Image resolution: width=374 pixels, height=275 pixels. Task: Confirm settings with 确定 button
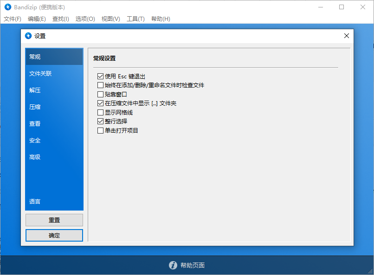[x=54, y=236]
